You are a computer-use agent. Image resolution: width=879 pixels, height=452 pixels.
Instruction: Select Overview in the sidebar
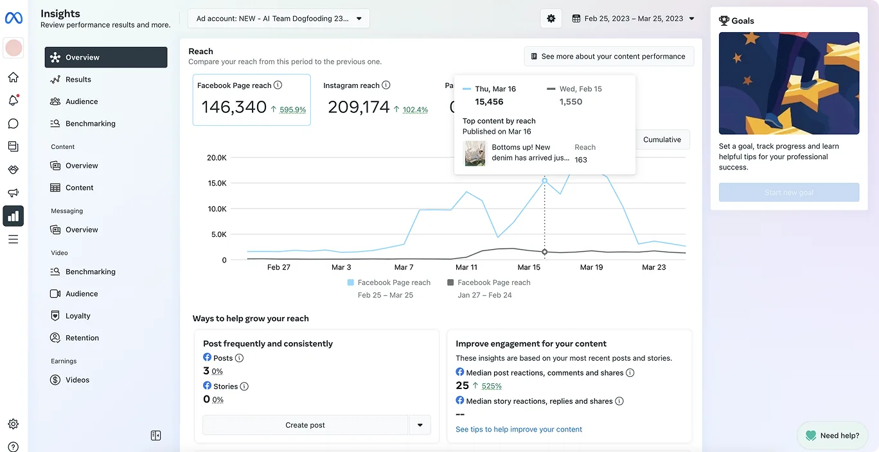(106, 57)
